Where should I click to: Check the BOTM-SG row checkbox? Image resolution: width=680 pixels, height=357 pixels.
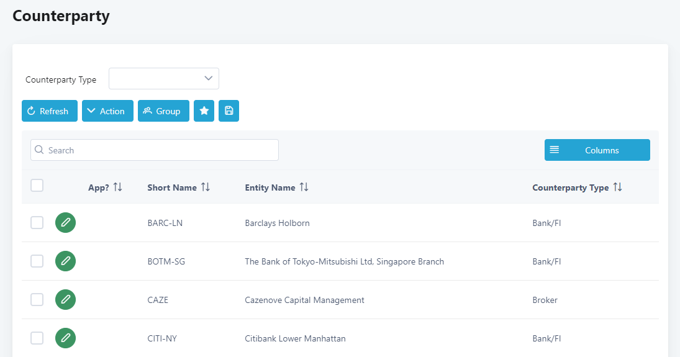click(x=37, y=261)
